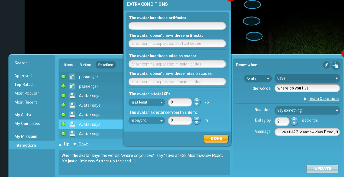The image size is (344, 177).
Task: Open Search in the left sidebar
Action: coord(21,63)
